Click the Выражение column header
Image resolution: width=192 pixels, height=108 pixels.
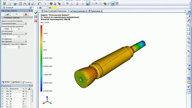16,88
